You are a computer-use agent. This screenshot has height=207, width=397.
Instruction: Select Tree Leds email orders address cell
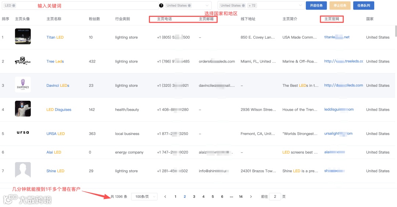(217, 61)
